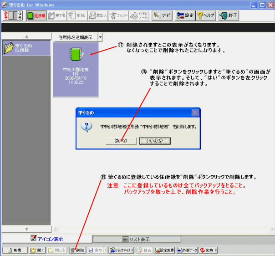275x256 pixels.
Task: Click the 保存 save button
Action: (96, 250)
